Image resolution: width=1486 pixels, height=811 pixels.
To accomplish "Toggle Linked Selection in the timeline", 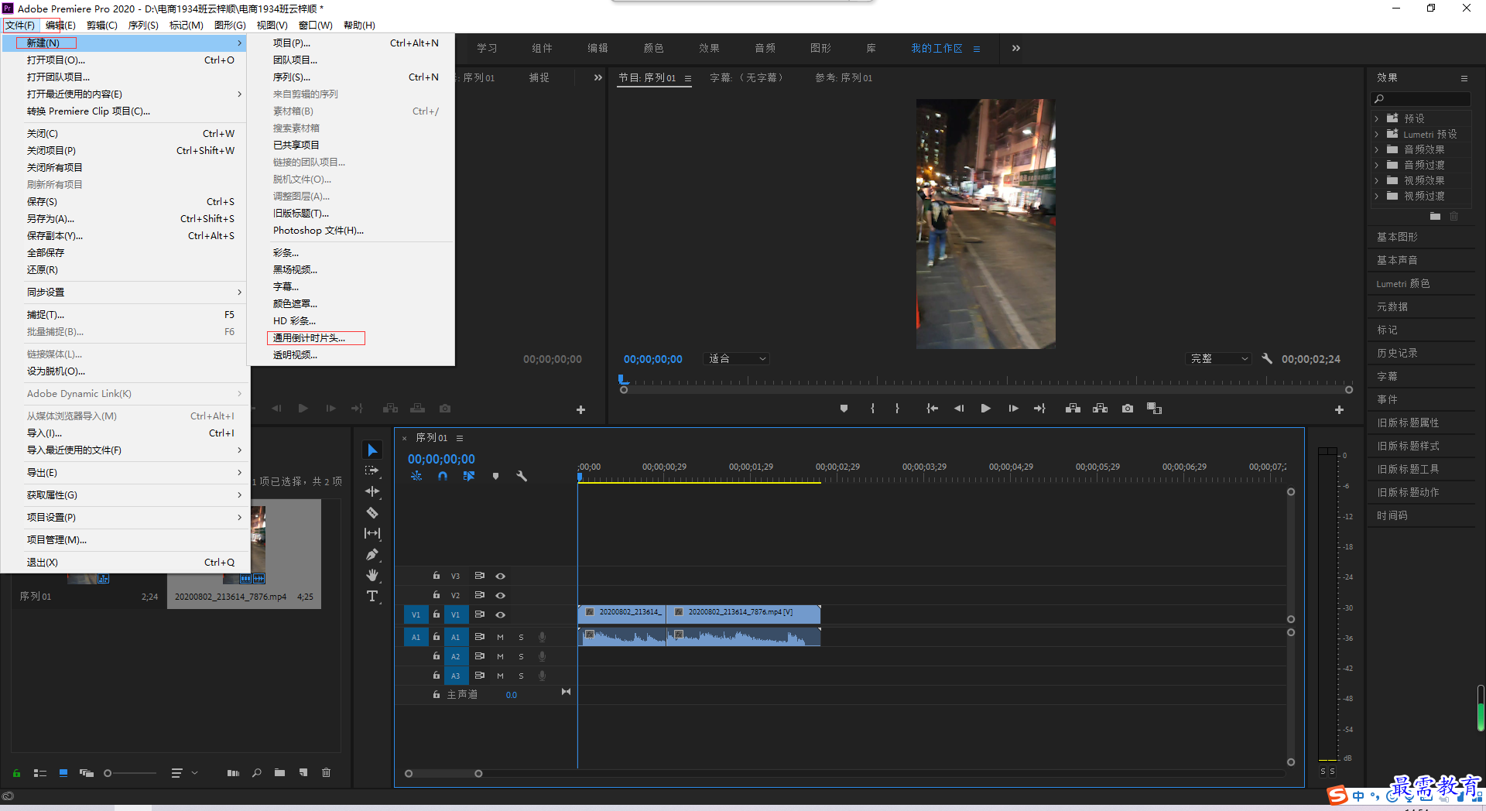I will 469,476.
